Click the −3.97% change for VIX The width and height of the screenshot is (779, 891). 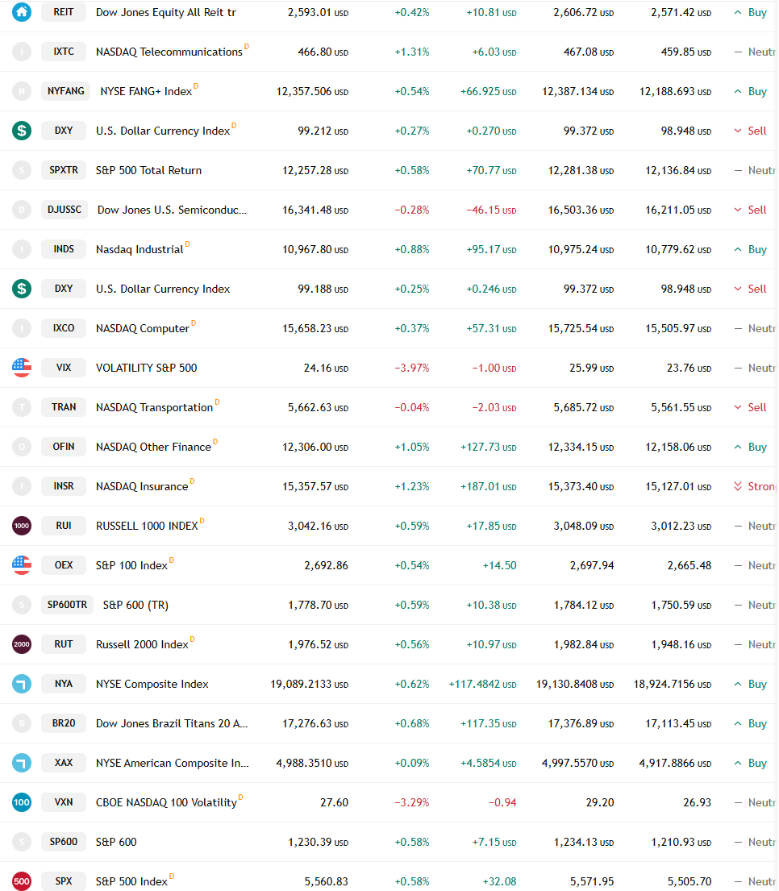(x=412, y=368)
